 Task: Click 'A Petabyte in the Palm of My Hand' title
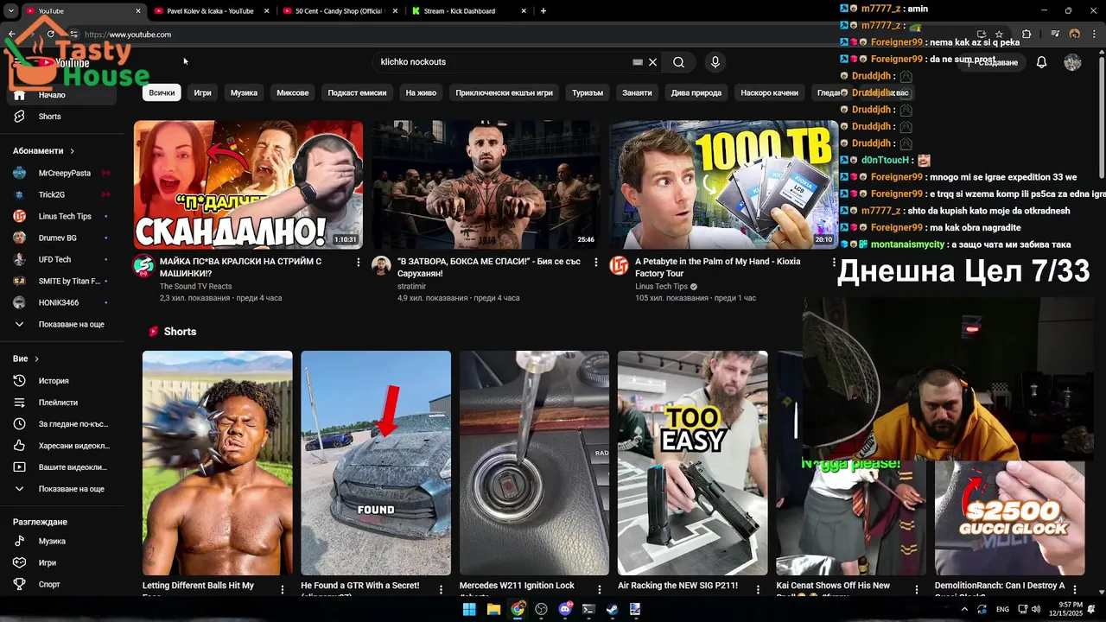(717, 267)
